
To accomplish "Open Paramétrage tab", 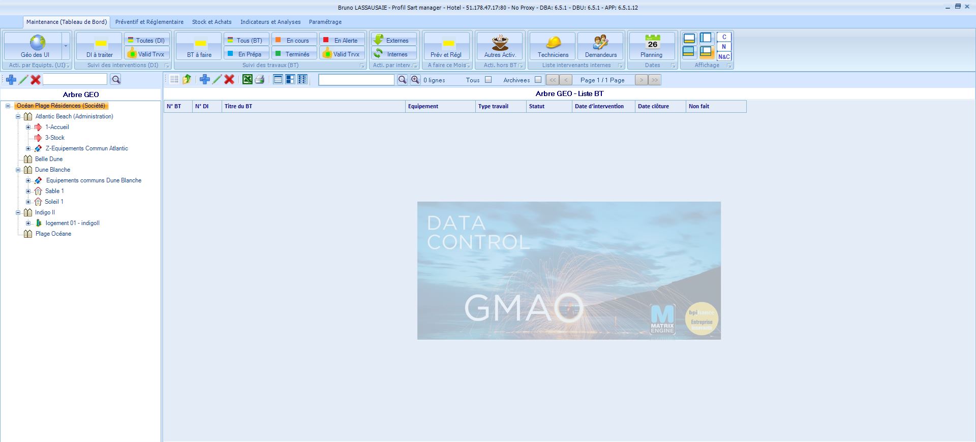I will [x=325, y=22].
